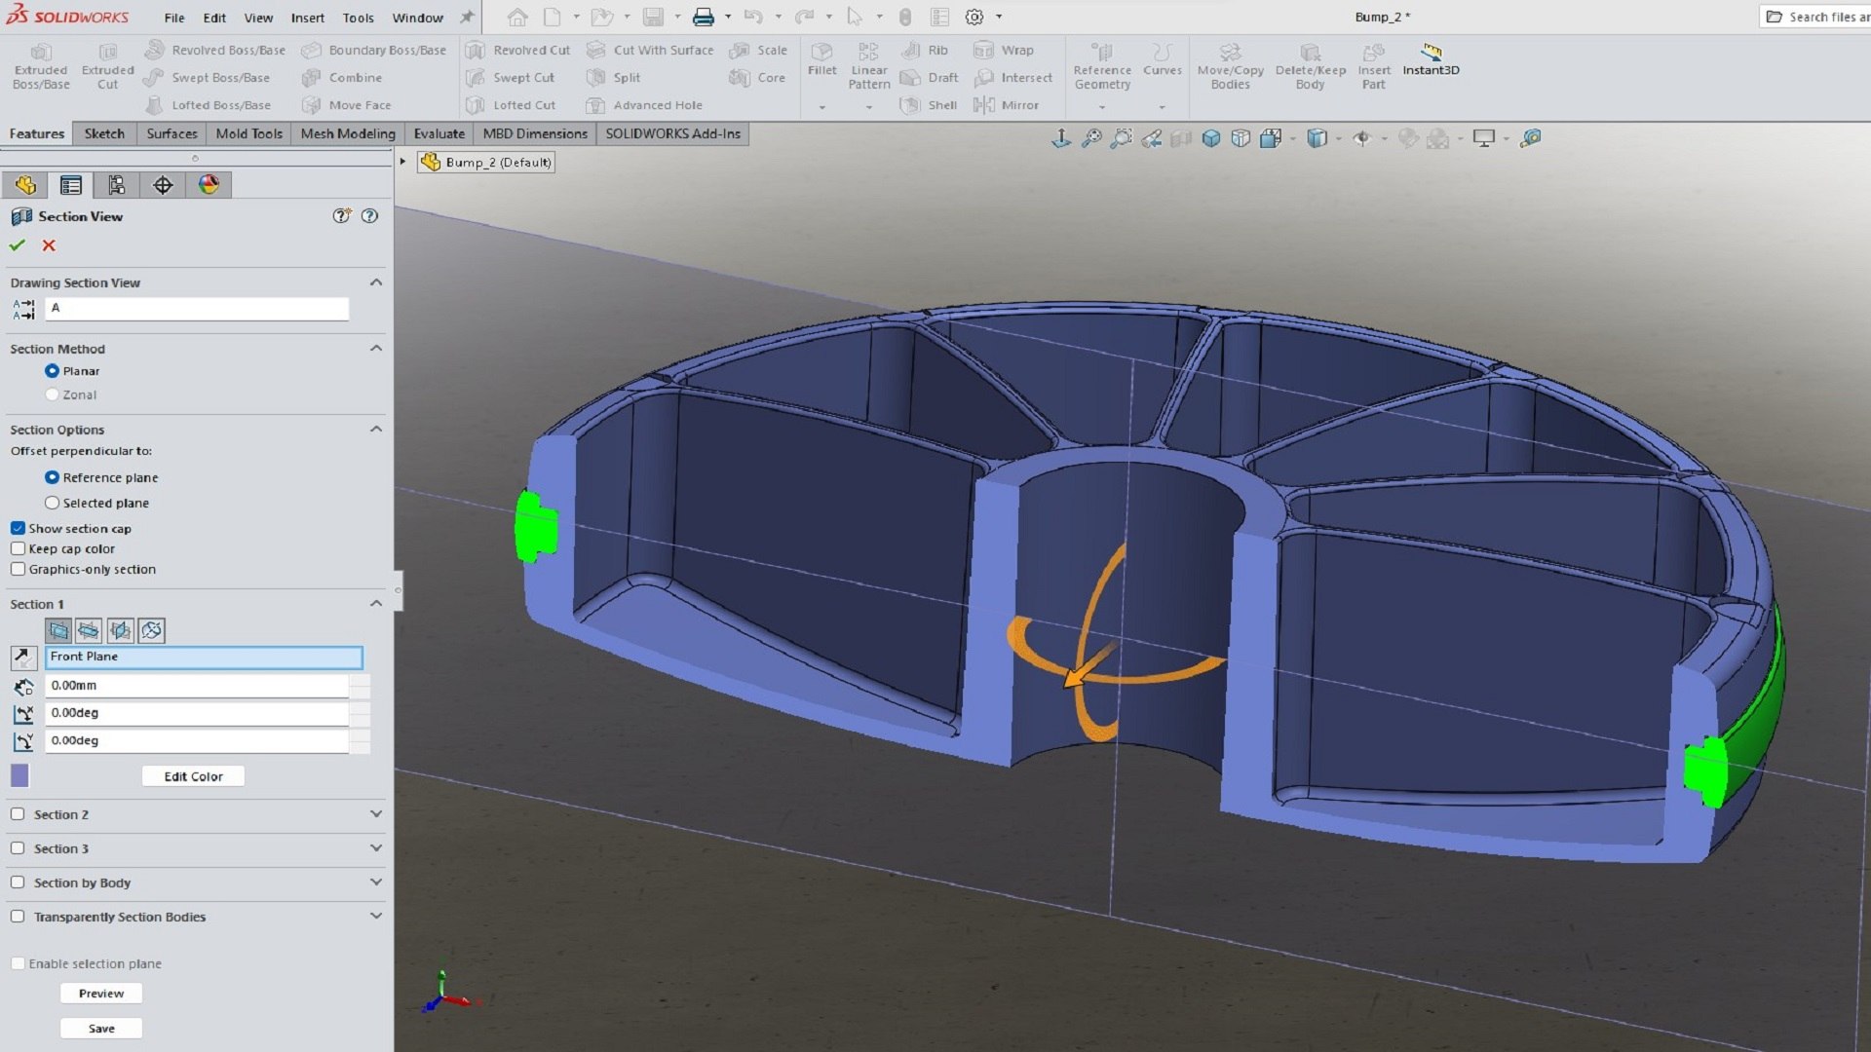Pick the Swept Boss/Base tool

tap(207, 77)
